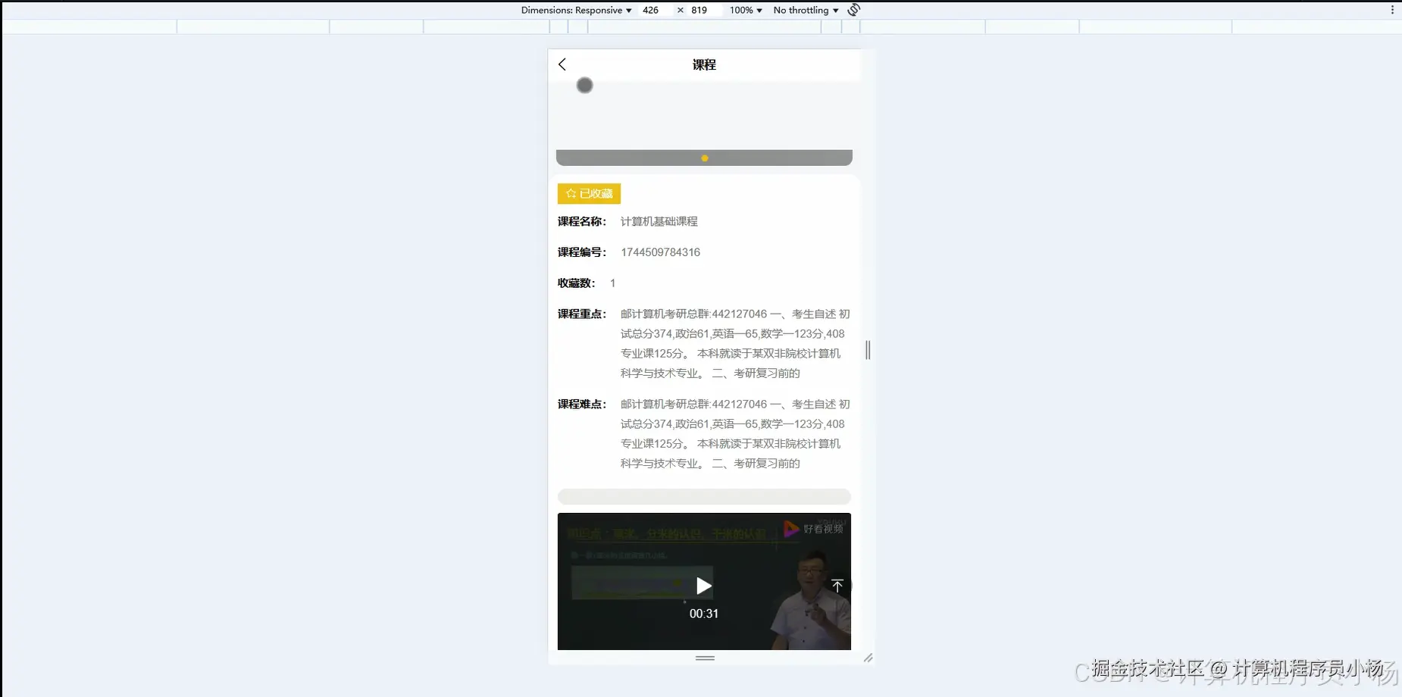Click the gray avatar circle below the header

click(x=584, y=86)
